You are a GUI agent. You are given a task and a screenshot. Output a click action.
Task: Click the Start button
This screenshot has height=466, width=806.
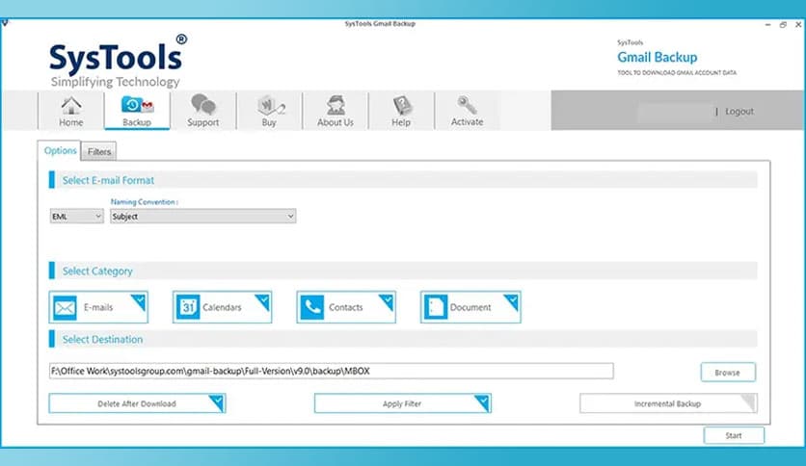(x=734, y=435)
